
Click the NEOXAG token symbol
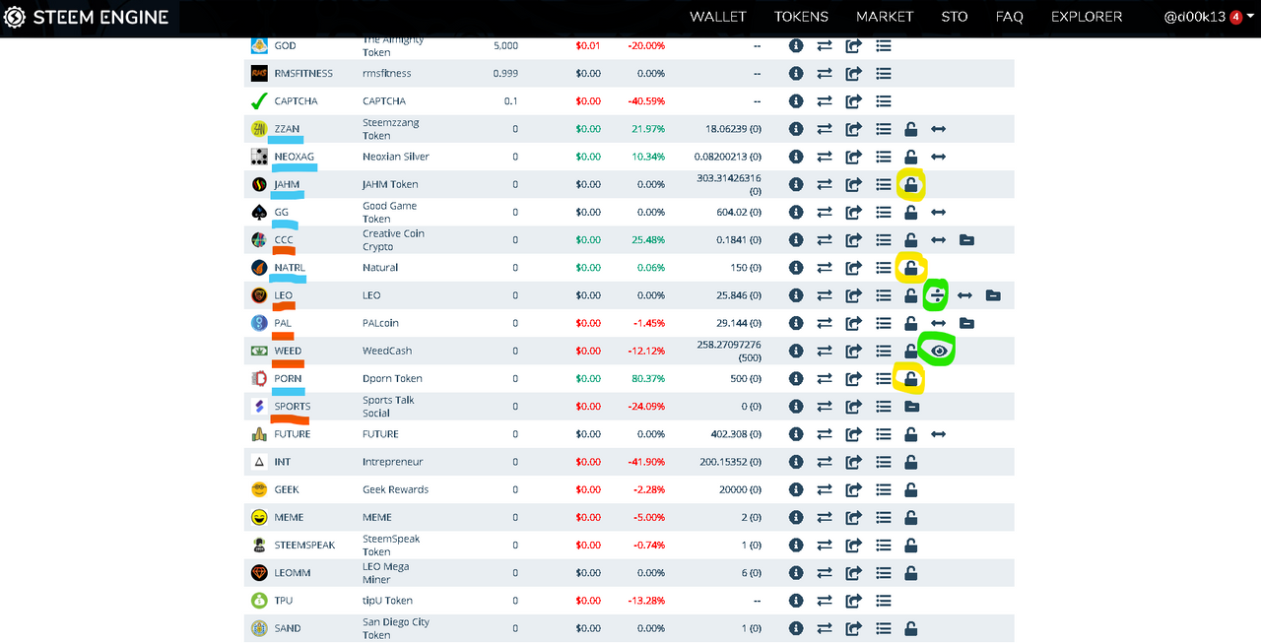(295, 157)
